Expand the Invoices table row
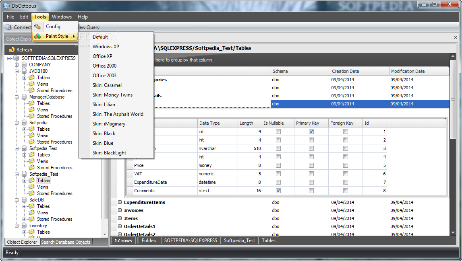Image resolution: width=462 pixels, height=261 pixels. coord(120,210)
